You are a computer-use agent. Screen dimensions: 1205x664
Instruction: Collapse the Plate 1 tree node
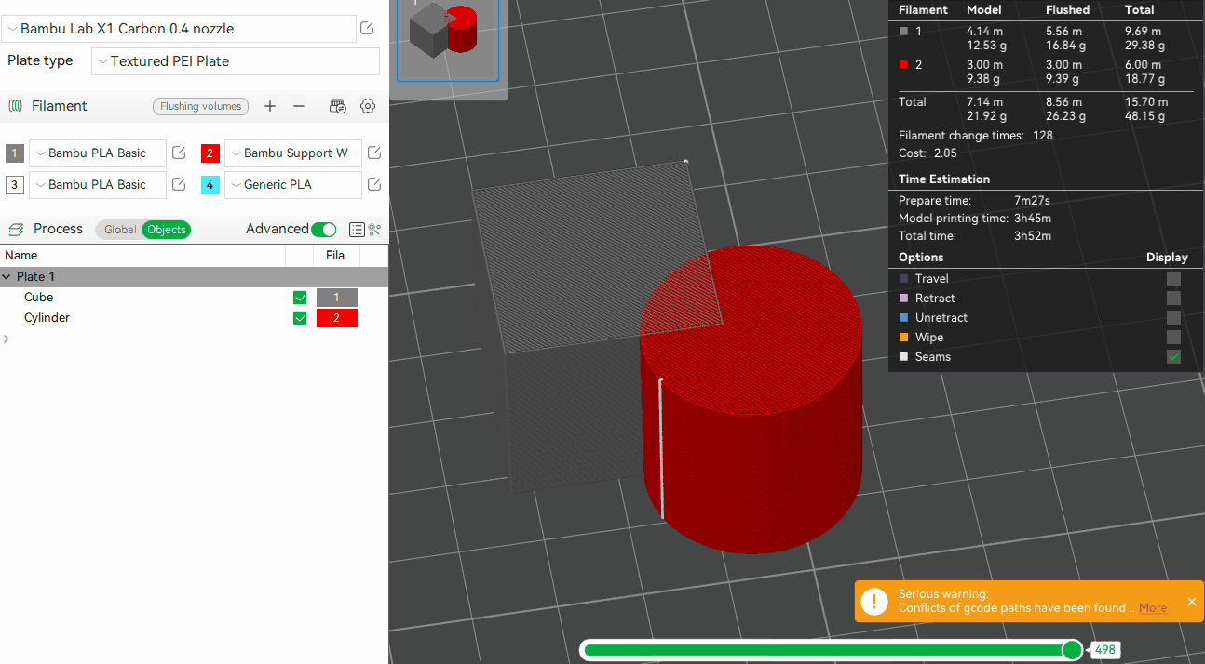click(7, 277)
